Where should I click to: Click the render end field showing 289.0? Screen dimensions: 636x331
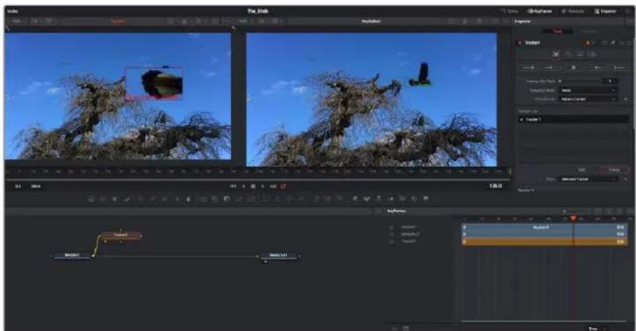[36, 186]
